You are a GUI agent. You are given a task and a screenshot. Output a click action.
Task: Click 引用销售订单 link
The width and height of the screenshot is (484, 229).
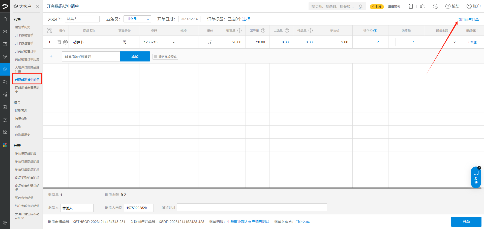coord(468,19)
